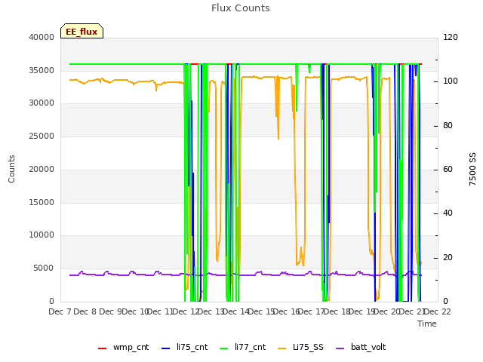483x362 pixels.
Task: Toggle the li77_cnt legend label
Action: (250, 347)
